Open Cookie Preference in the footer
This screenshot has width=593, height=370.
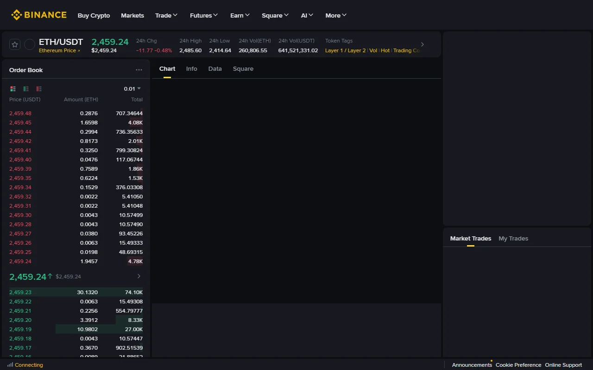[x=518, y=365]
